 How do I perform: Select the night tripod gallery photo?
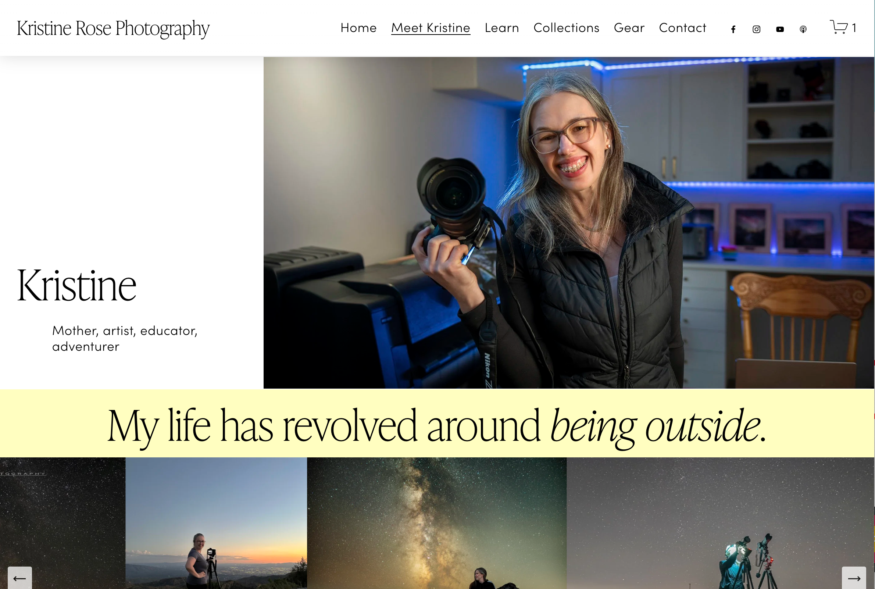(720, 523)
